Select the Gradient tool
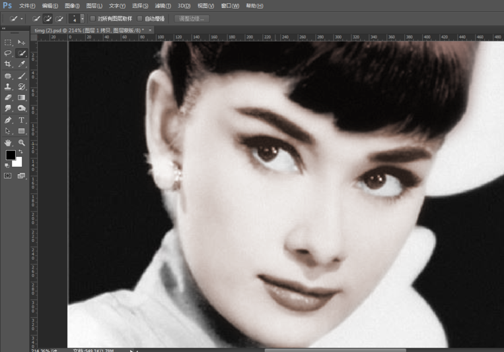Viewport: 504px width, 352px height. click(x=22, y=97)
